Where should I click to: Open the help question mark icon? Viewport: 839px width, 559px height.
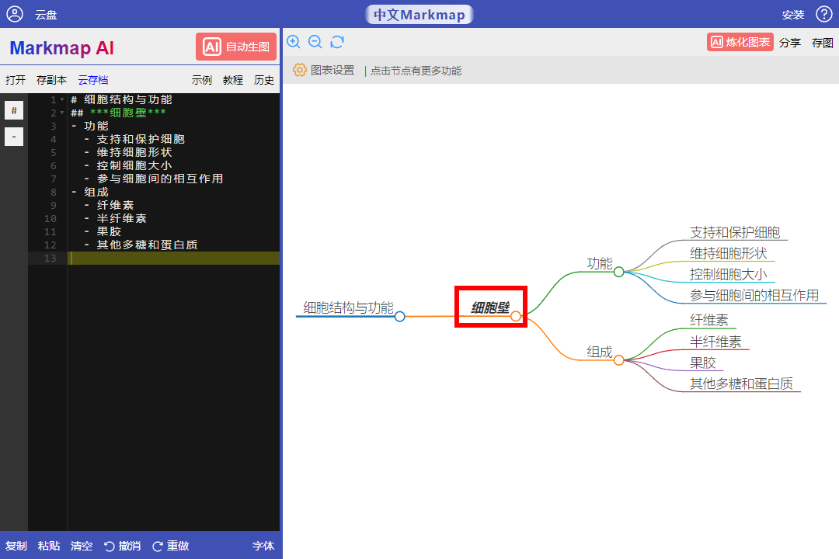click(823, 14)
